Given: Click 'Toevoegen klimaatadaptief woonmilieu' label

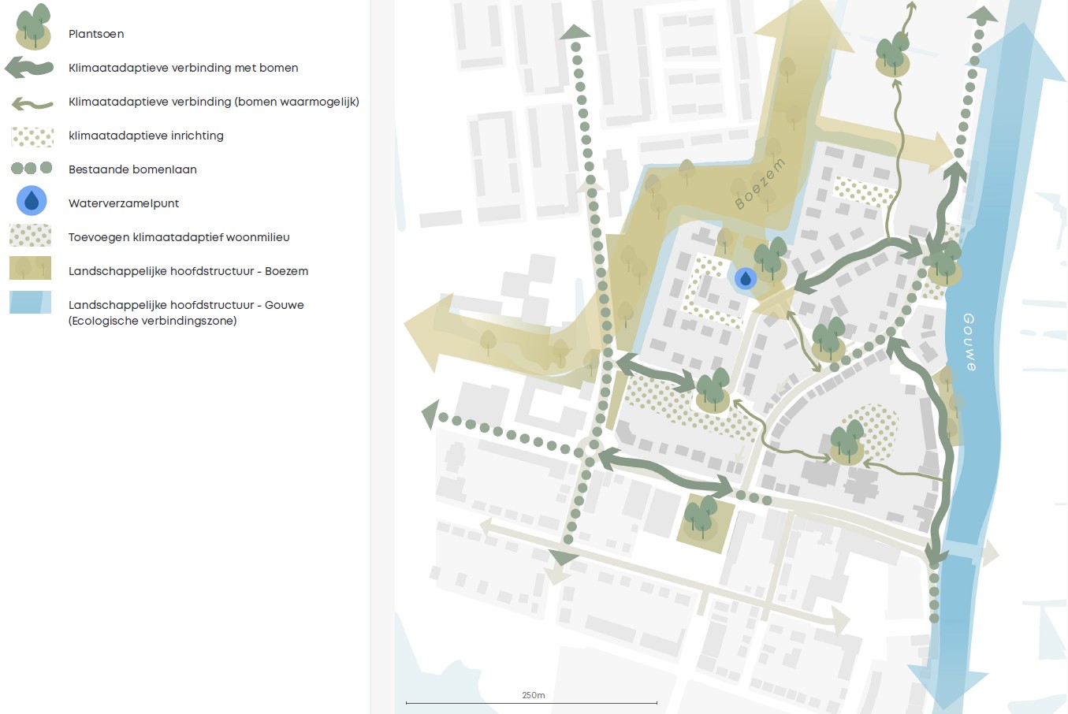Looking at the screenshot, I should coord(179,237).
